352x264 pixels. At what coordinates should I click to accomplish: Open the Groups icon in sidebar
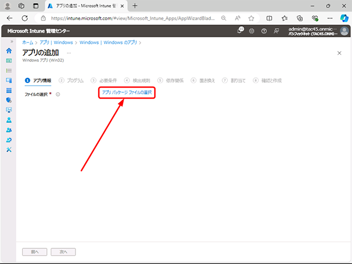pyautogui.click(x=9, y=130)
